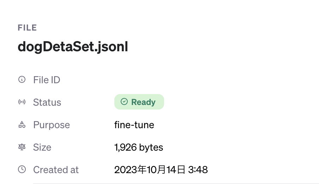Click the checkmark icon inside Ready badge
This screenshot has height=184, width=319.
pyautogui.click(x=124, y=102)
